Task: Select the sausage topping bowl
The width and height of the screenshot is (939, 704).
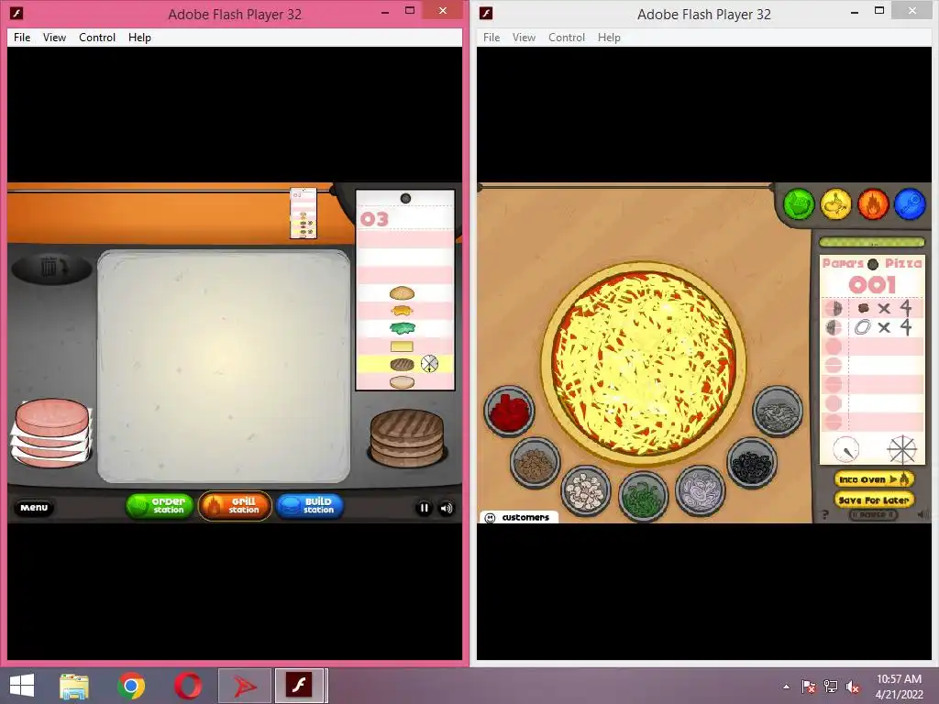Action: pyautogui.click(x=535, y=463)
